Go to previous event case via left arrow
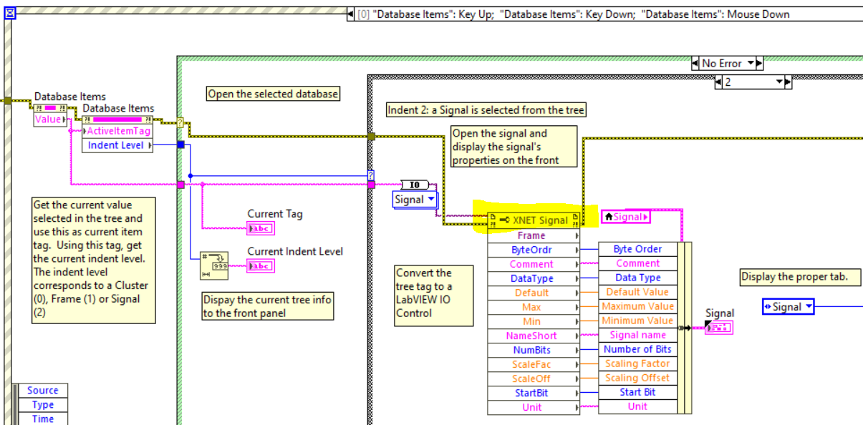Viewport: 863px width, 425px height. click(x=351, y=14)
